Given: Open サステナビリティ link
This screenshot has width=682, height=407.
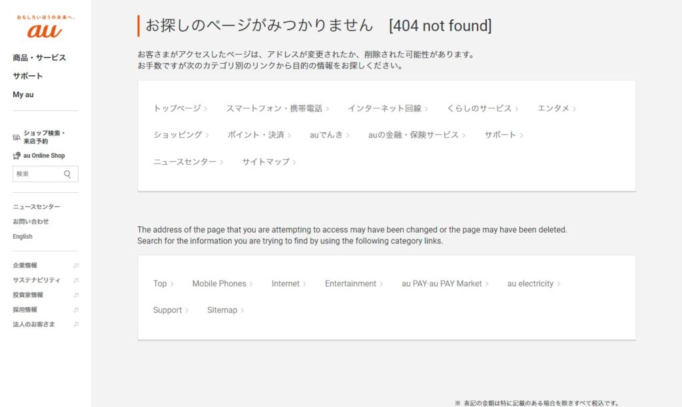Looking at the screenshot, I should 37,280.
